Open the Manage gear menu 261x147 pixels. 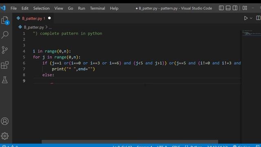click(4, 136)
